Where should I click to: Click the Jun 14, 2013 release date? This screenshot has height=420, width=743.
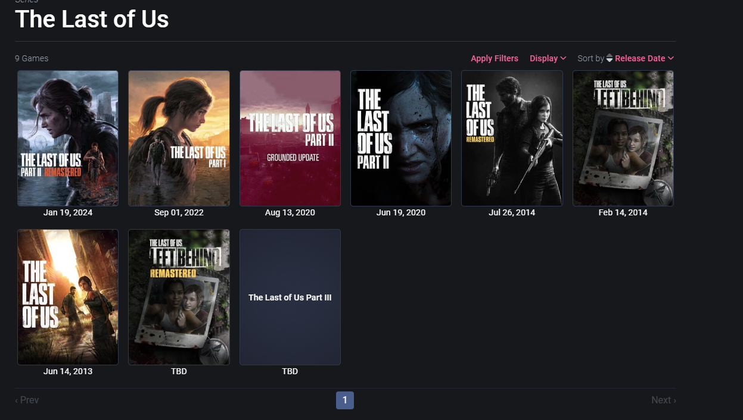[68, 371]
